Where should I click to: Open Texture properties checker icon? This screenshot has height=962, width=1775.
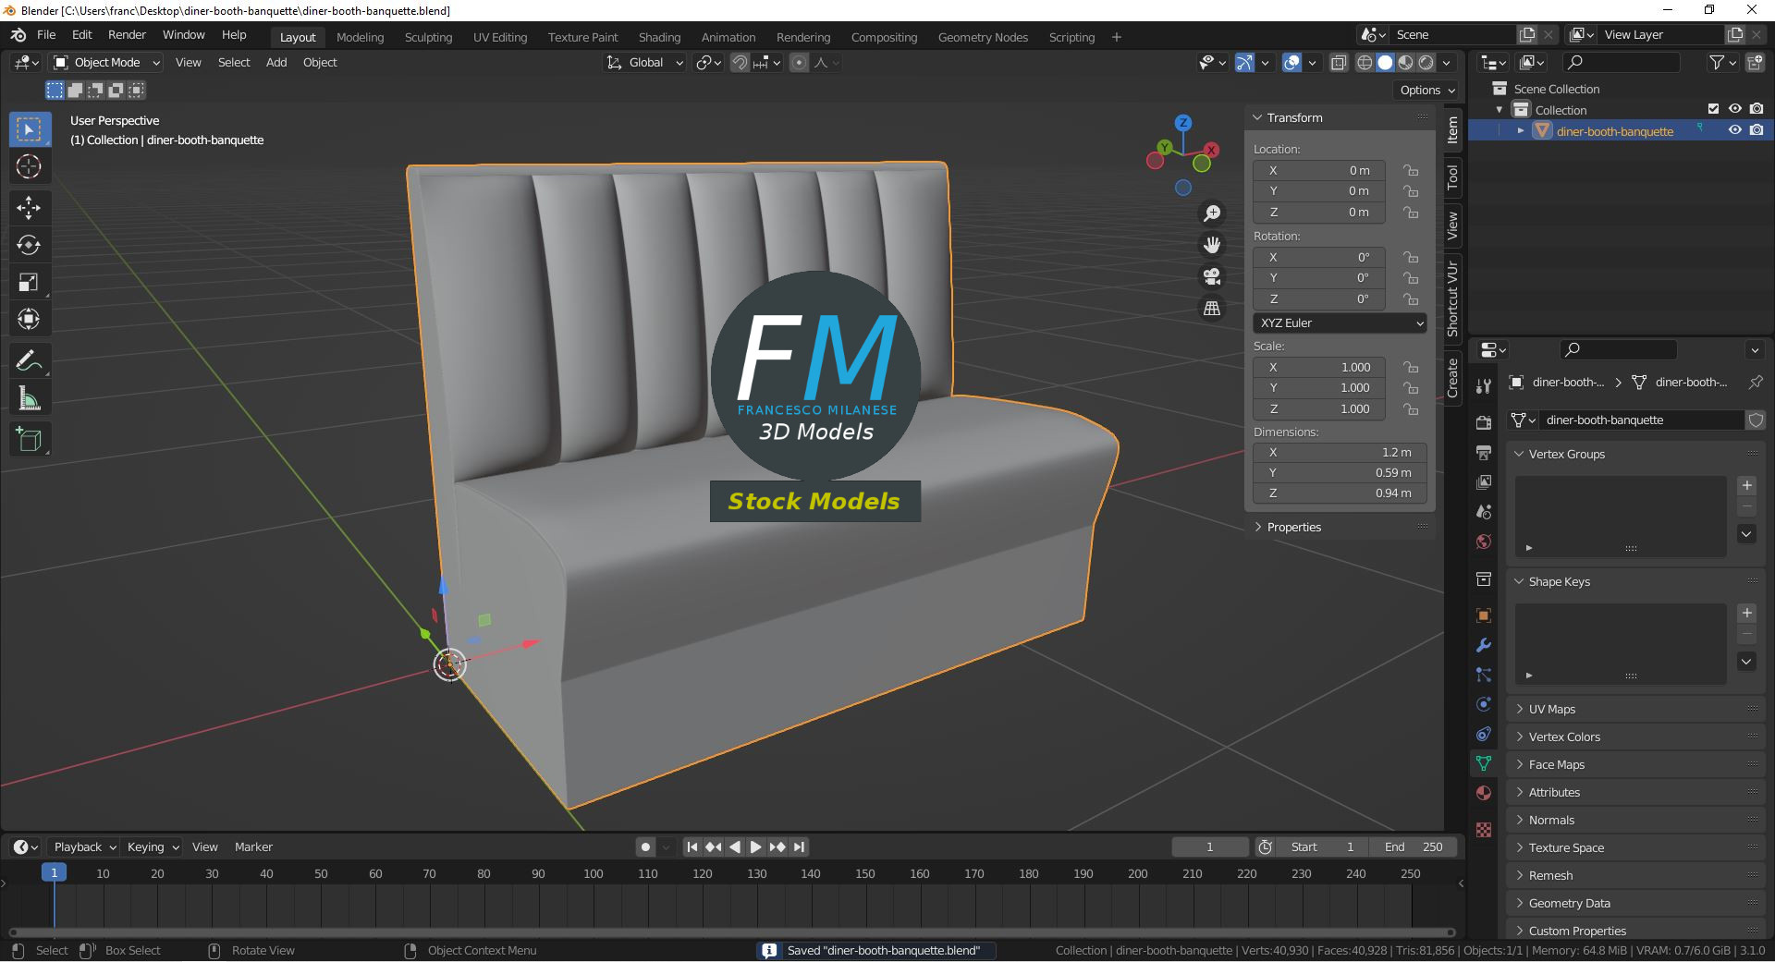point(1484,830)
